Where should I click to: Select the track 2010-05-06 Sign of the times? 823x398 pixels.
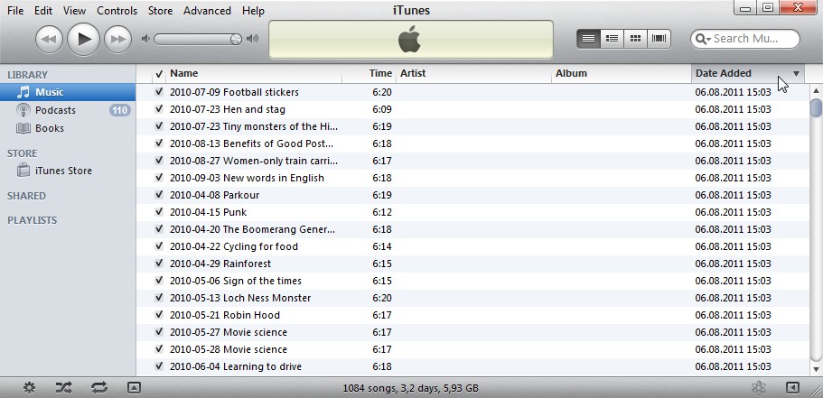coord(472,281)
